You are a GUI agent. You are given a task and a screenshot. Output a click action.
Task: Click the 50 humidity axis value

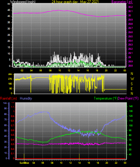point(5,131)
